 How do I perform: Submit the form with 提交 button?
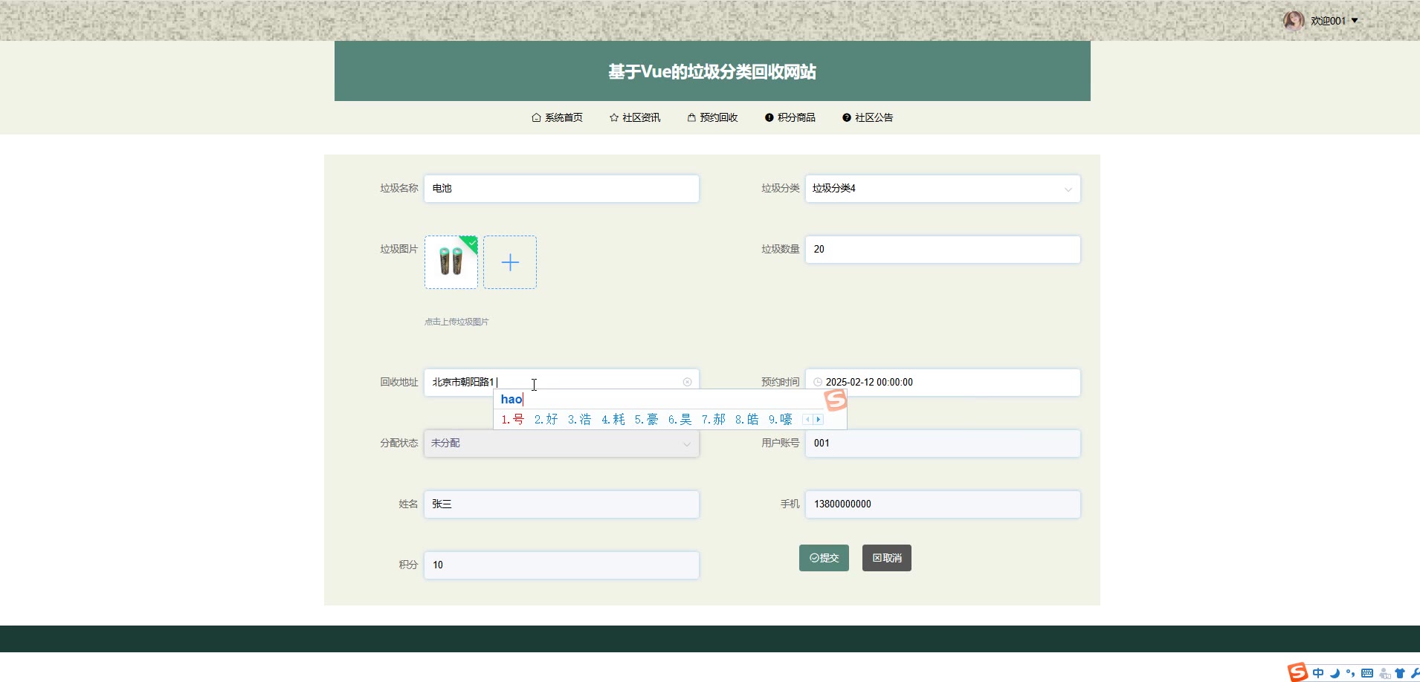[824, 558]
